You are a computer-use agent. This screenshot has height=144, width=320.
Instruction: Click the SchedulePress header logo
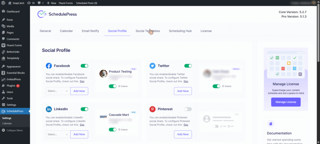(x=57, y=14)
